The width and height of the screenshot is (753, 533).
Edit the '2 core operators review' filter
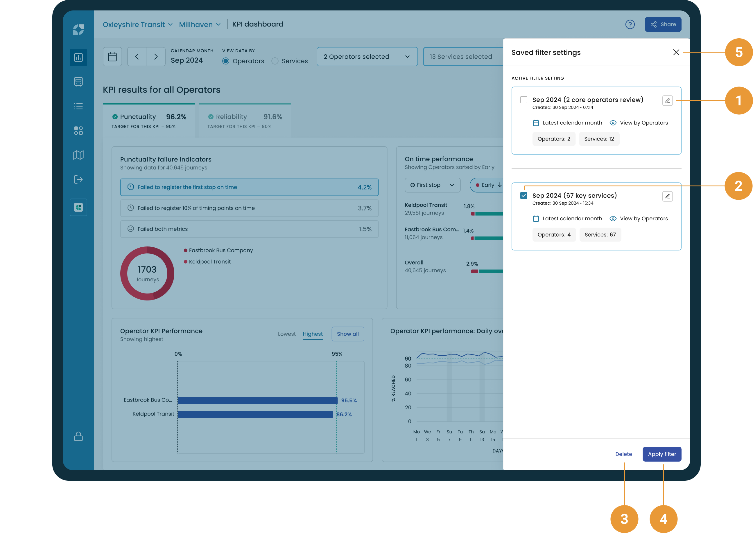tap(667, 100)
